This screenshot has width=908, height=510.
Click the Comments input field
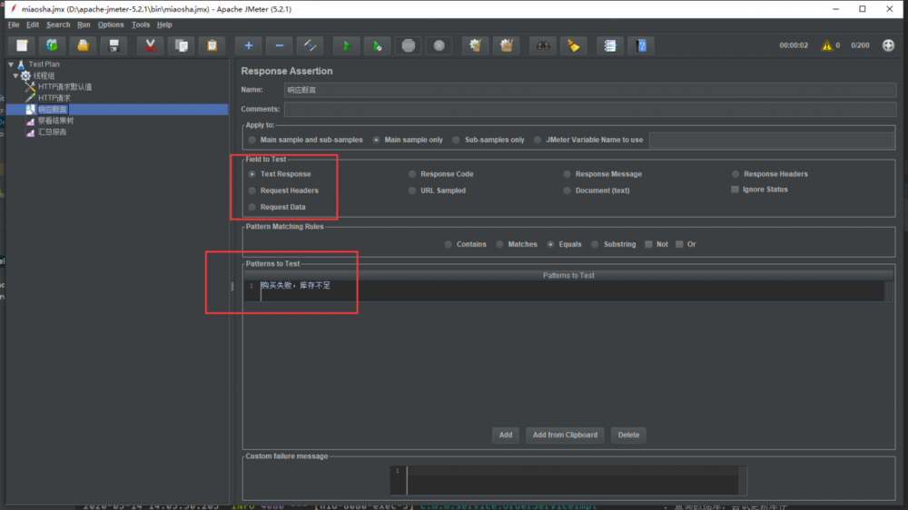(x=590, y=109)
